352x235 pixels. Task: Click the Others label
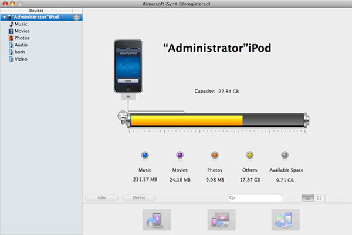coord(250,170)
